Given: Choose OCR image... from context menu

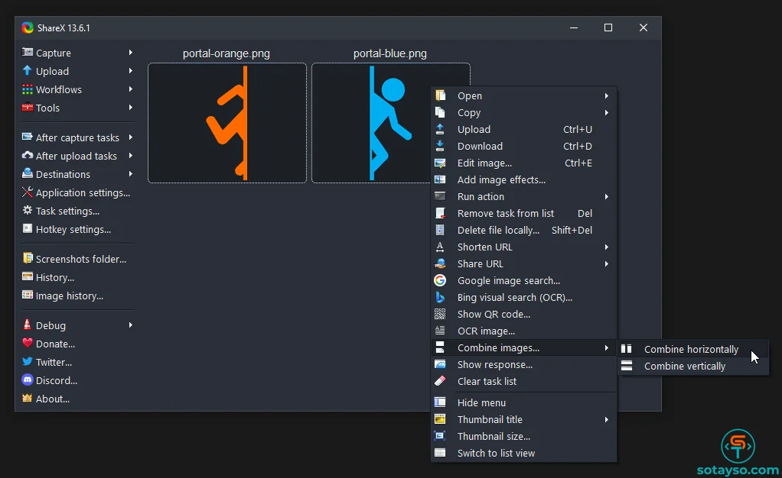Looking at the screenshot, I should click(x=523, y=331).
